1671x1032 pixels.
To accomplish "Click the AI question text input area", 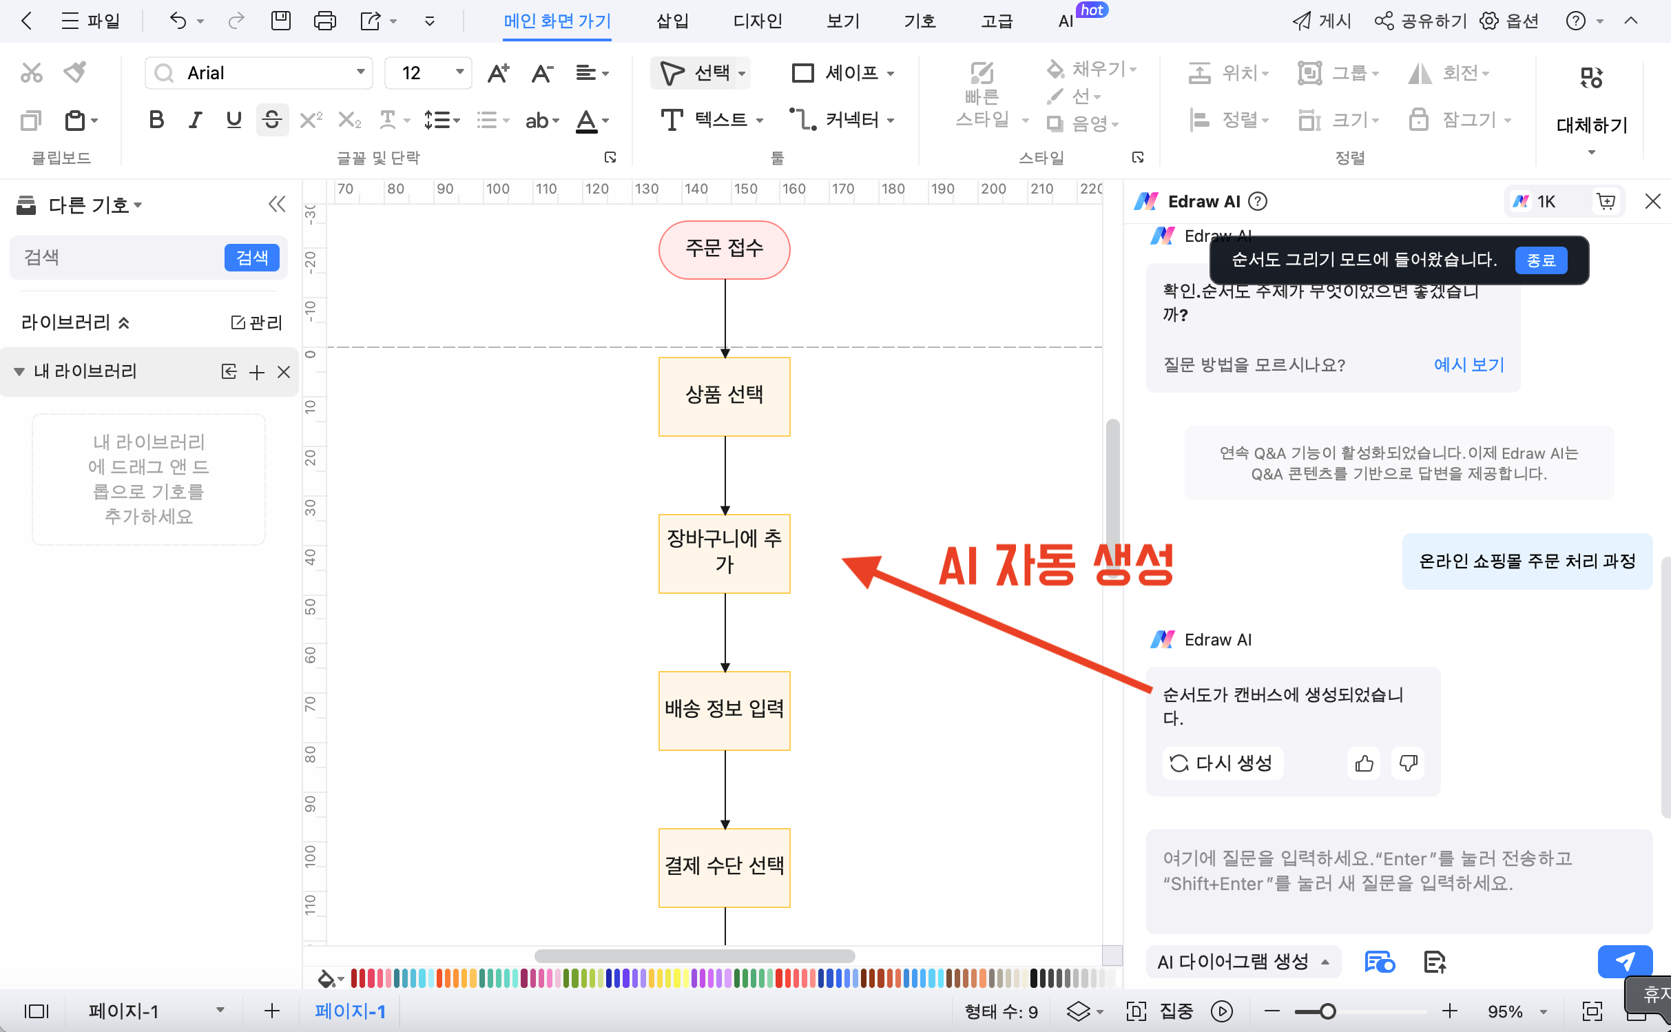I will pyautogui.click(x=1399, y=882).
